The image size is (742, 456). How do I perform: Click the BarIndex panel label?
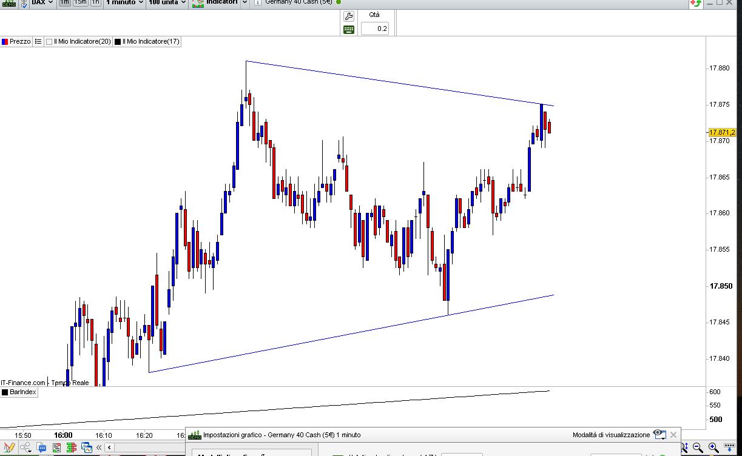(23, 392)
